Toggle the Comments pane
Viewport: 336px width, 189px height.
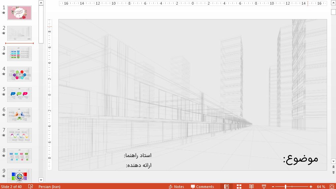pyautogui.click(x=202, y=187)
